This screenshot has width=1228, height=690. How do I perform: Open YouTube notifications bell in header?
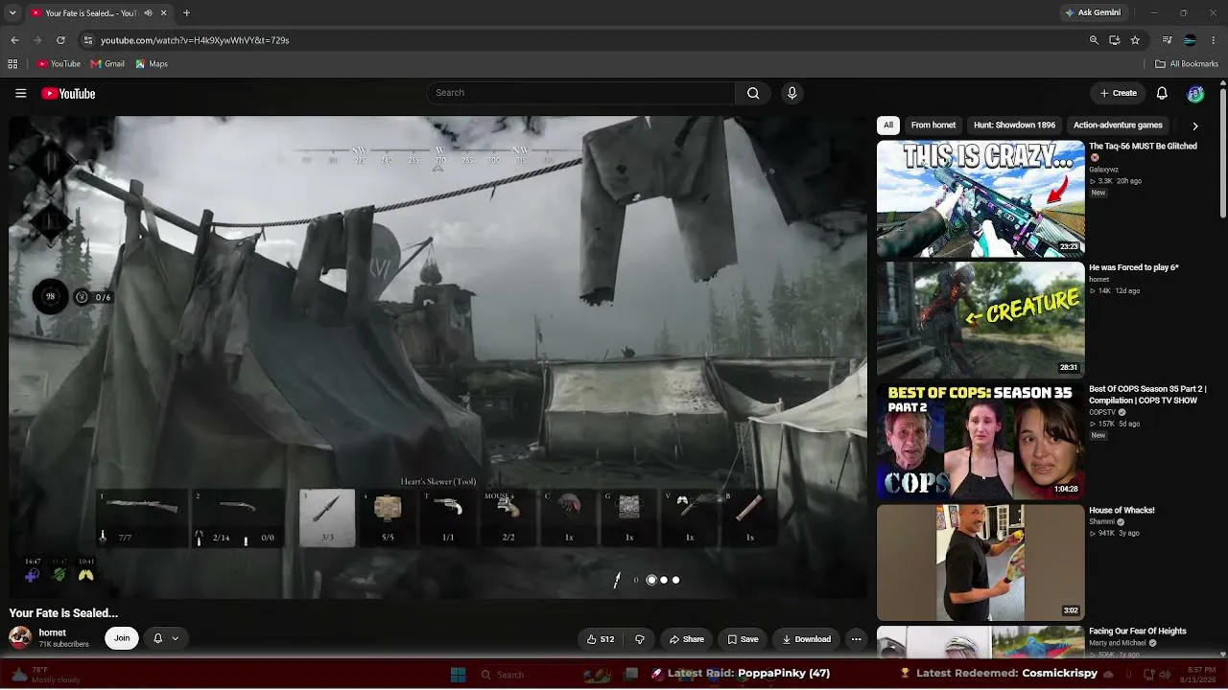pyautogui.click(x=1162, y=93)
